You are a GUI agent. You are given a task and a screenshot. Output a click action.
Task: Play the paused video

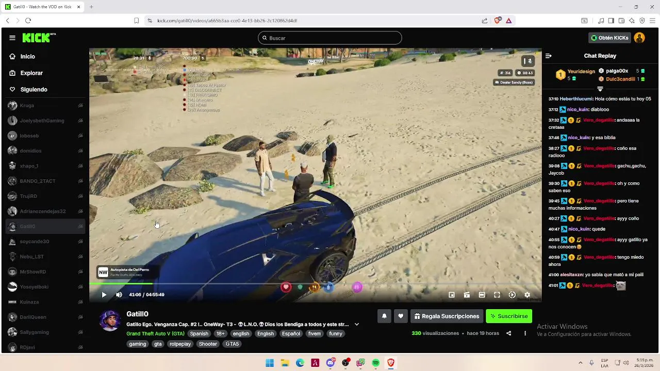[104, 295]
